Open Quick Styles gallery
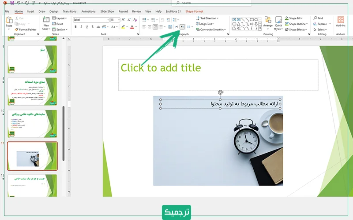The height and width of the screenshot is (220, 353). pos(278,23)
